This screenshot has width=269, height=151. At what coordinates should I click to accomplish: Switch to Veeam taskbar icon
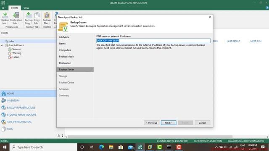click(x=140, y=147)
